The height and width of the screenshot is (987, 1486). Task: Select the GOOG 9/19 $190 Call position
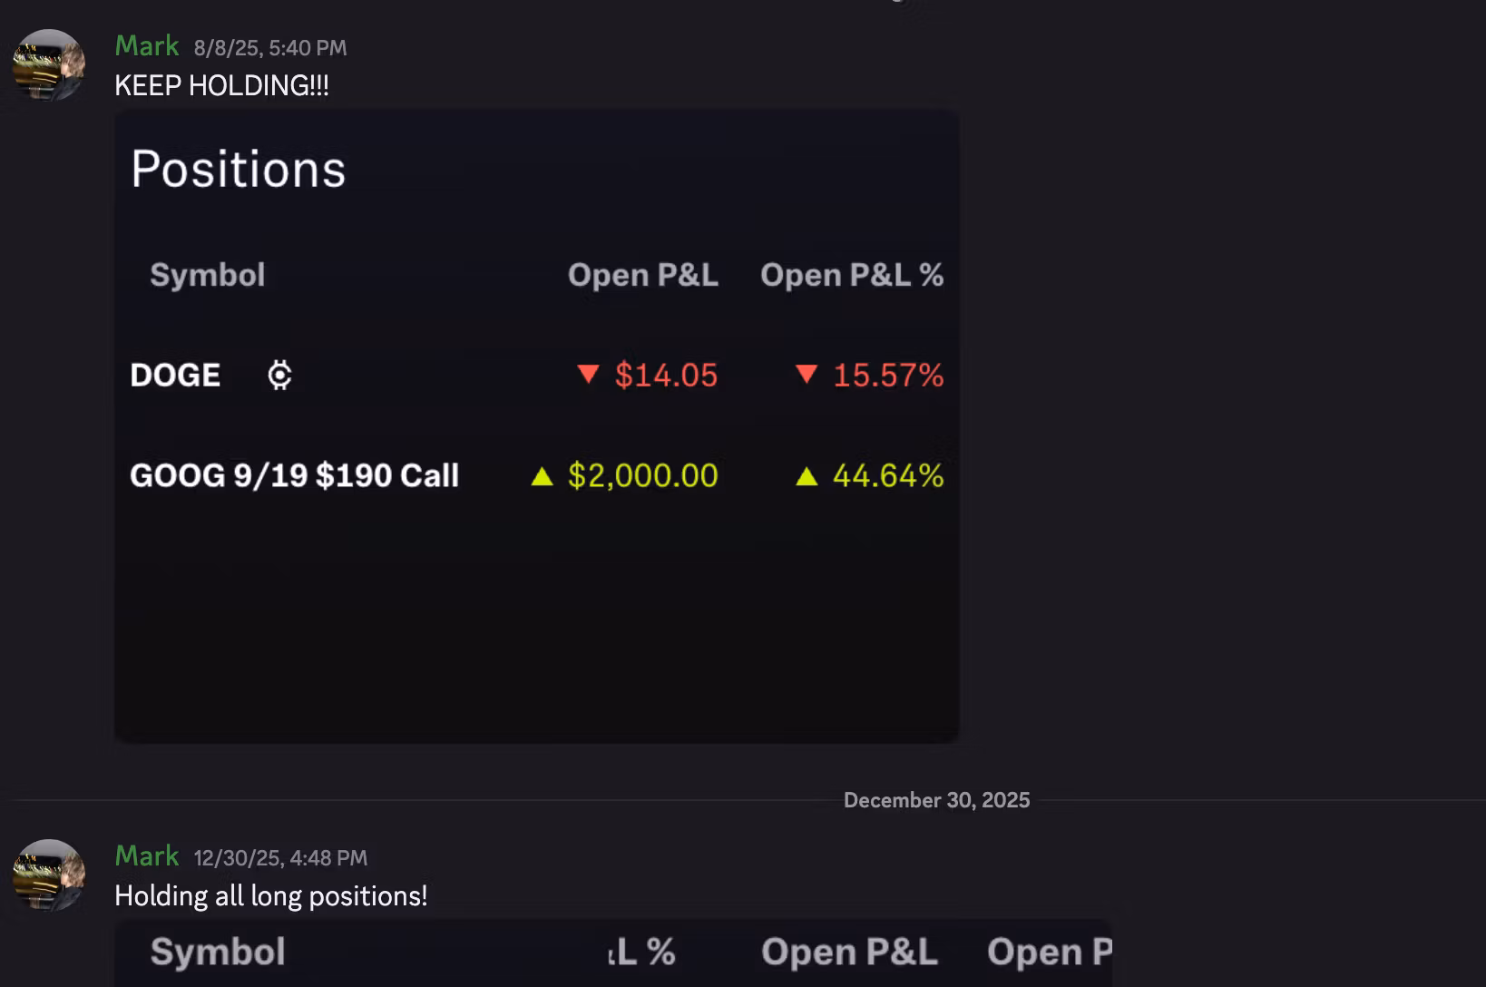[x=294, y=476]
